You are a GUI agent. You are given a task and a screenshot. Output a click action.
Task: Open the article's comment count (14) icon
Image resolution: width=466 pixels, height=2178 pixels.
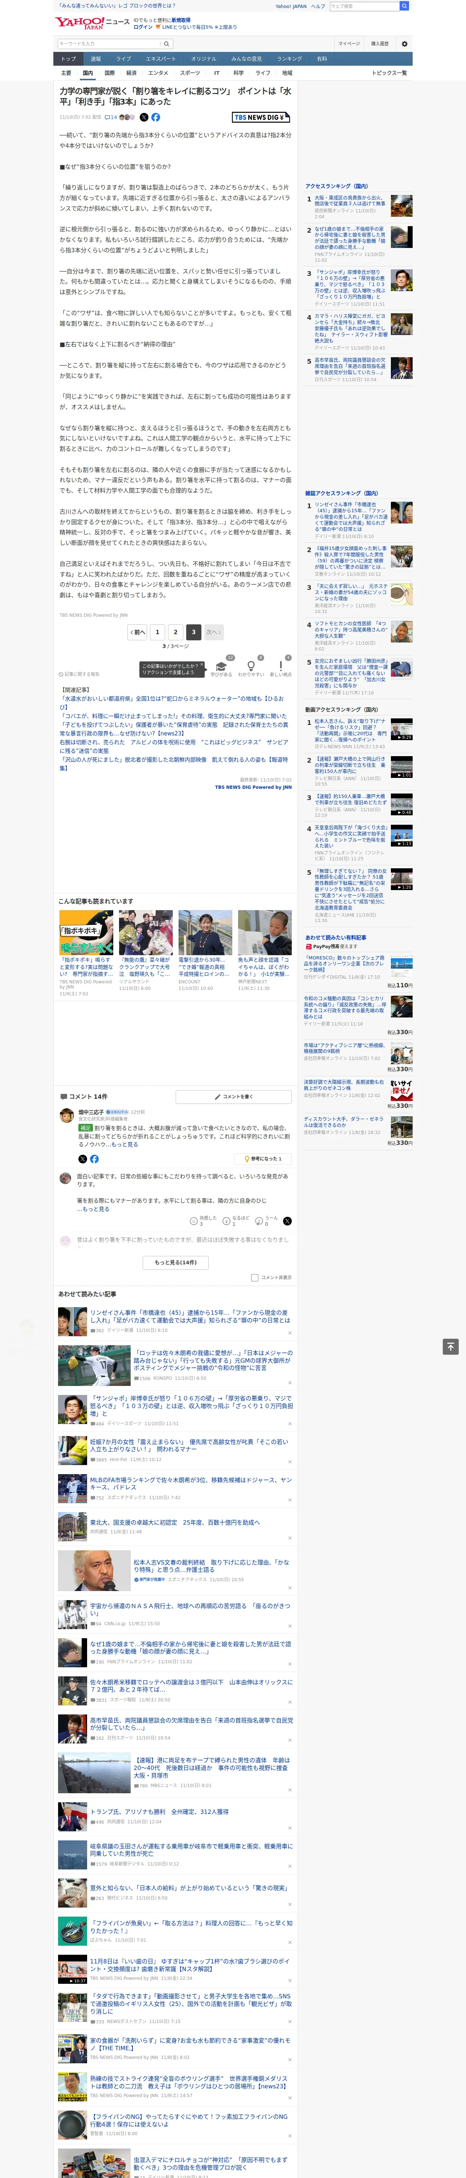point(111,118)
